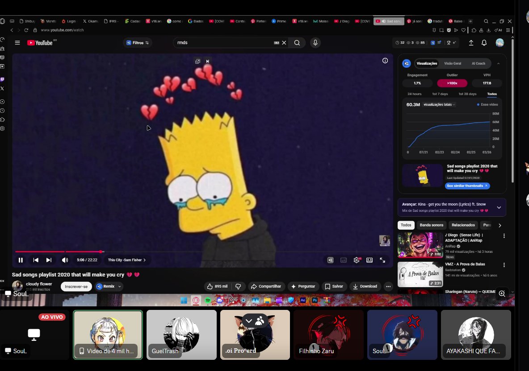This screenshot has width=529, height=371.
Task: Click the Perguntar button
Action: (x=303, y=286)
